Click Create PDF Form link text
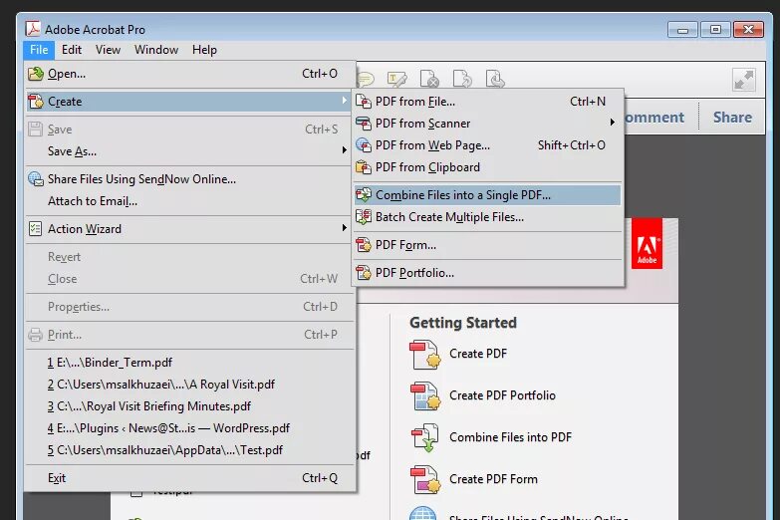780x520 pixels. point(493,479)
